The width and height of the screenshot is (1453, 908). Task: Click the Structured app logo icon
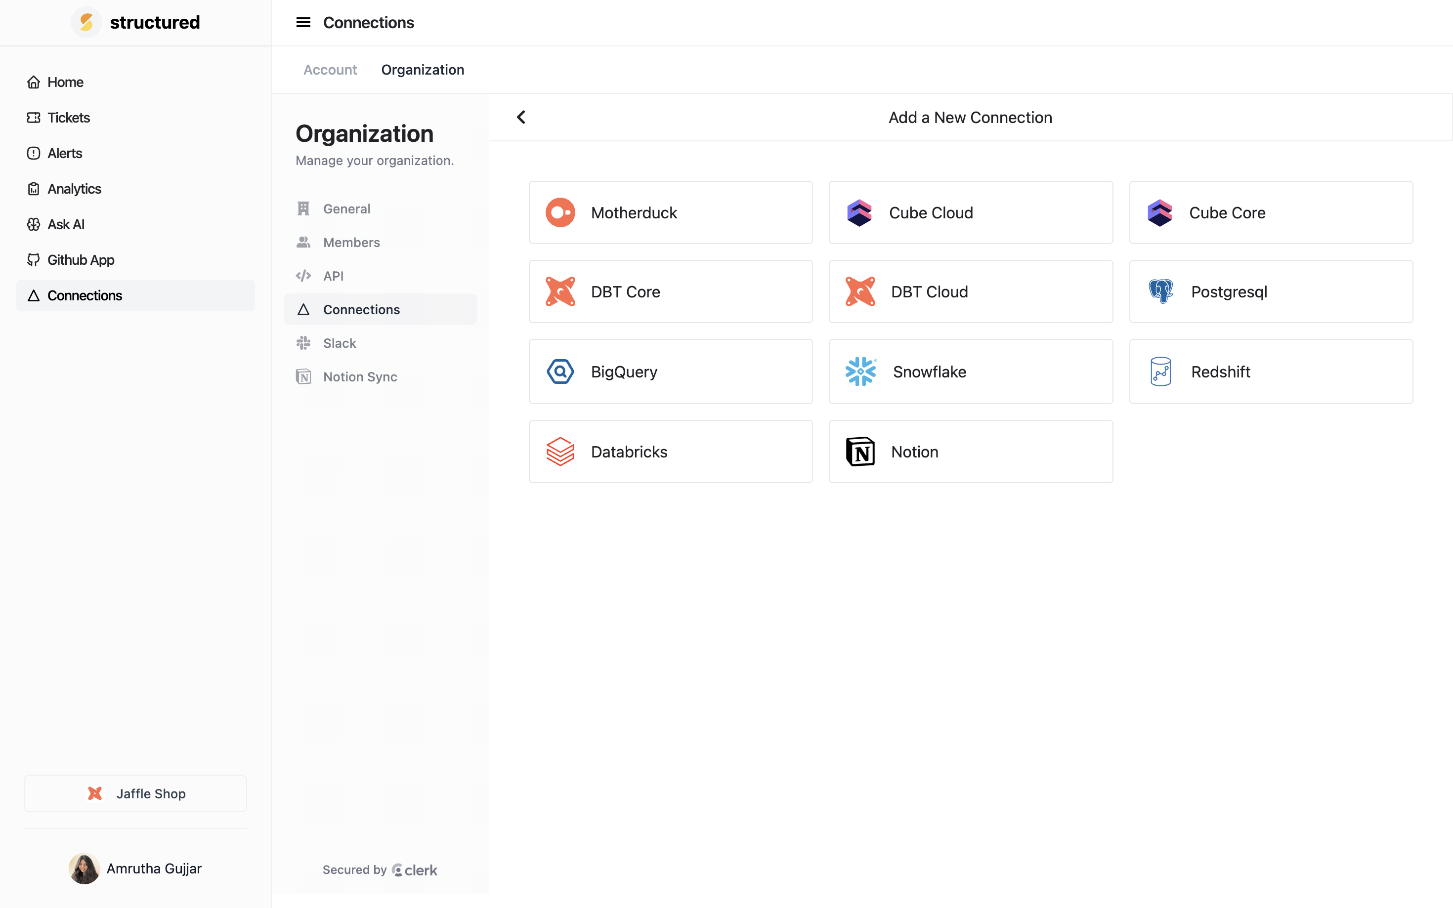[x=86, y=22]
